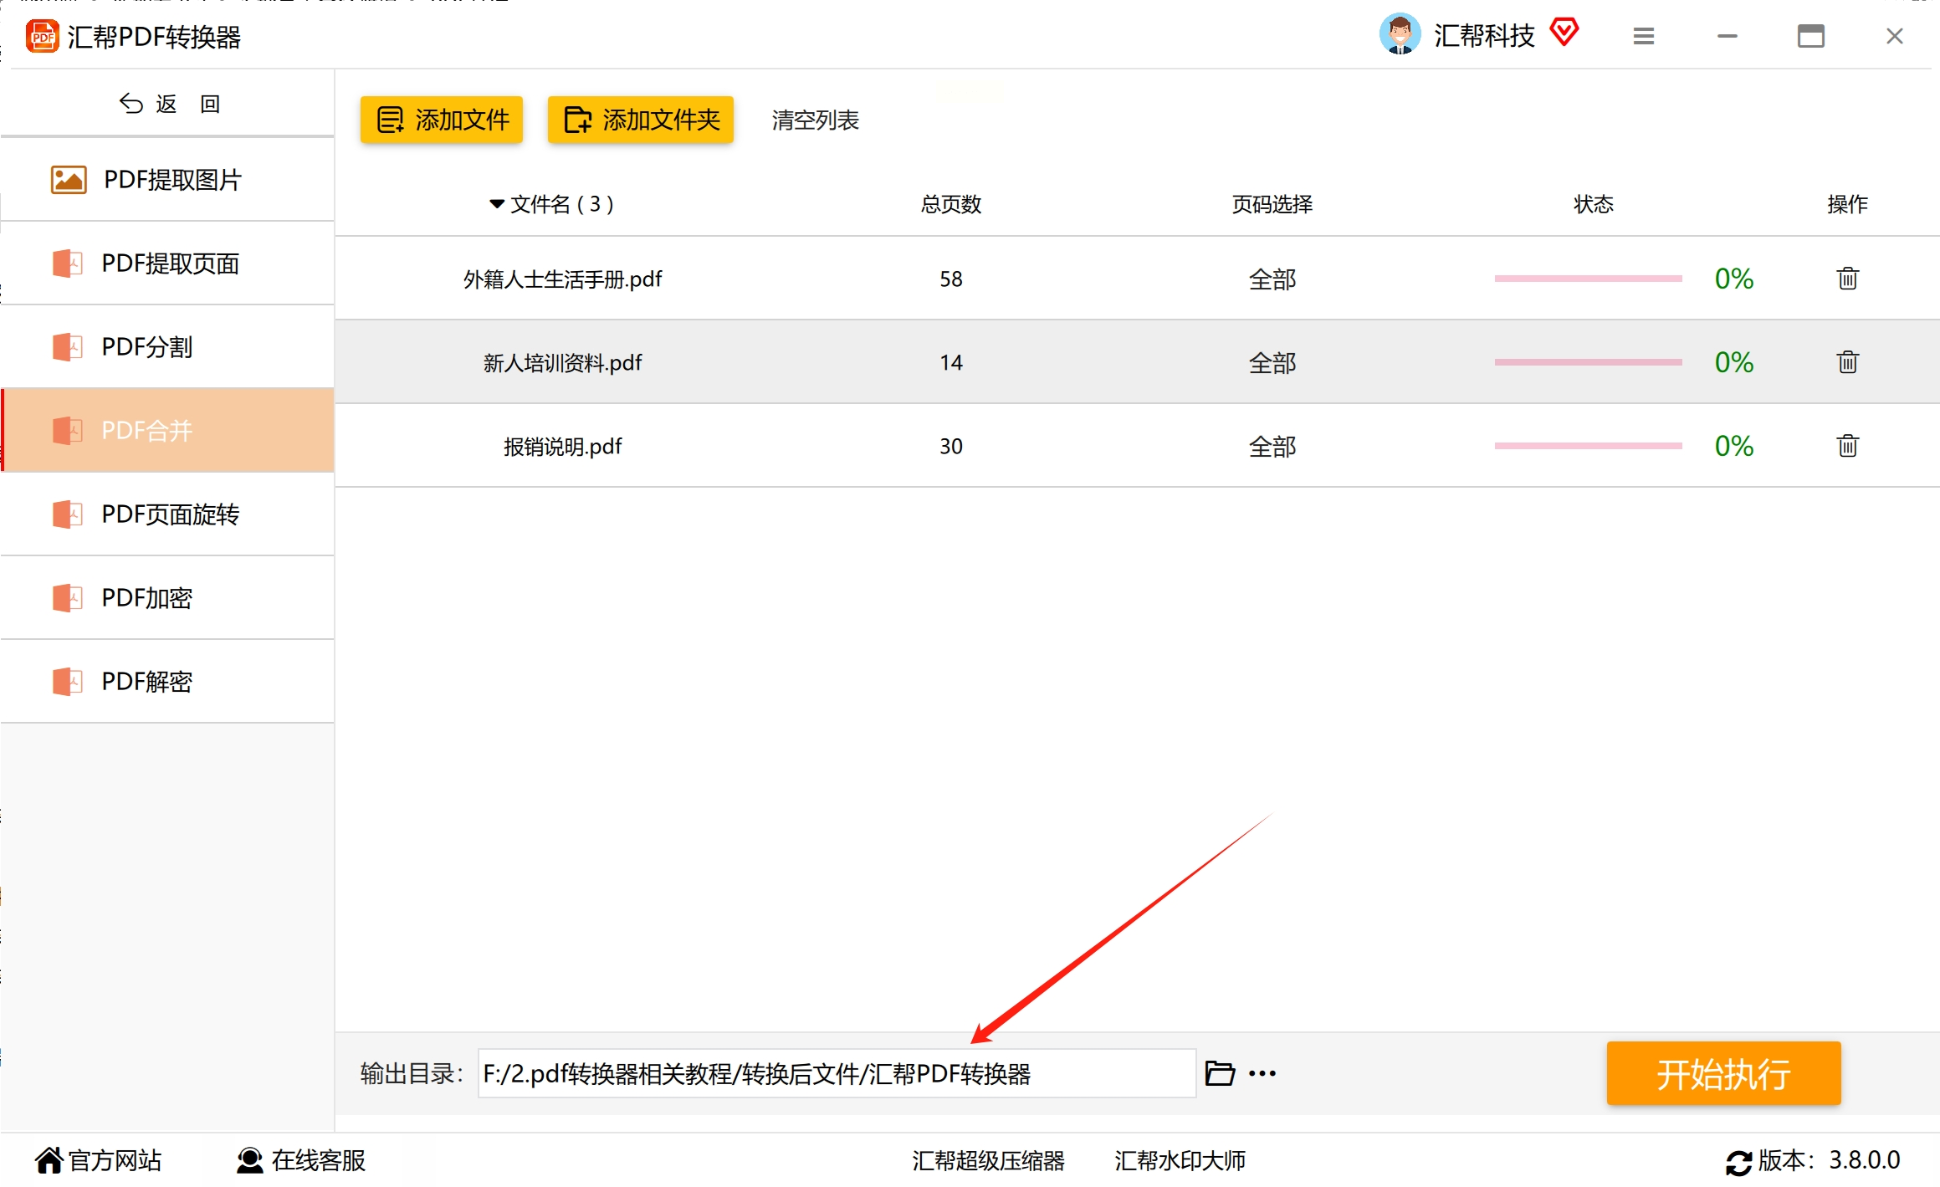Click the 汇帮科技 user avatar
The width and height of the screenshot is (1940, 1187).
(1400, 35)
